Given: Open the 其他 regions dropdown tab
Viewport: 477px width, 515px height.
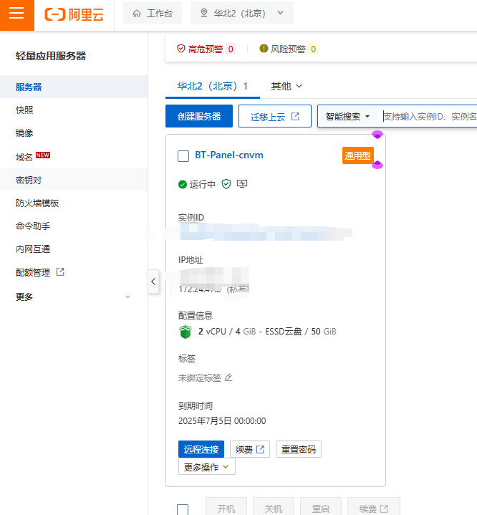Looking at the screenshot, I should pos(286,87).
